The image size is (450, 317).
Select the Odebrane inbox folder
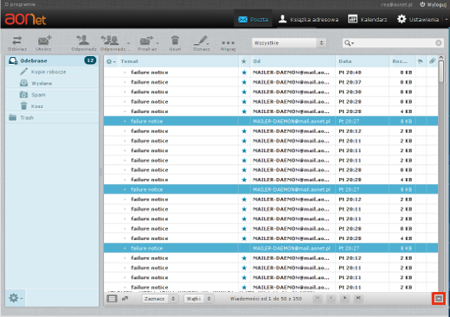[52, 60]
